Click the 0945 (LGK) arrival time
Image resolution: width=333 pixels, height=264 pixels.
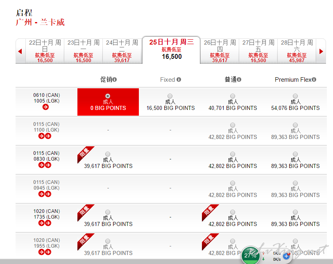point(47,188)
